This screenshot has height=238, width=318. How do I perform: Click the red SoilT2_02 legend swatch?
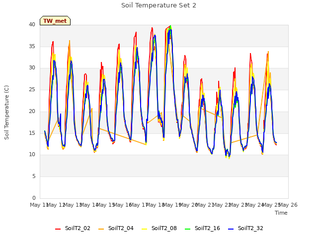[58, 229]
